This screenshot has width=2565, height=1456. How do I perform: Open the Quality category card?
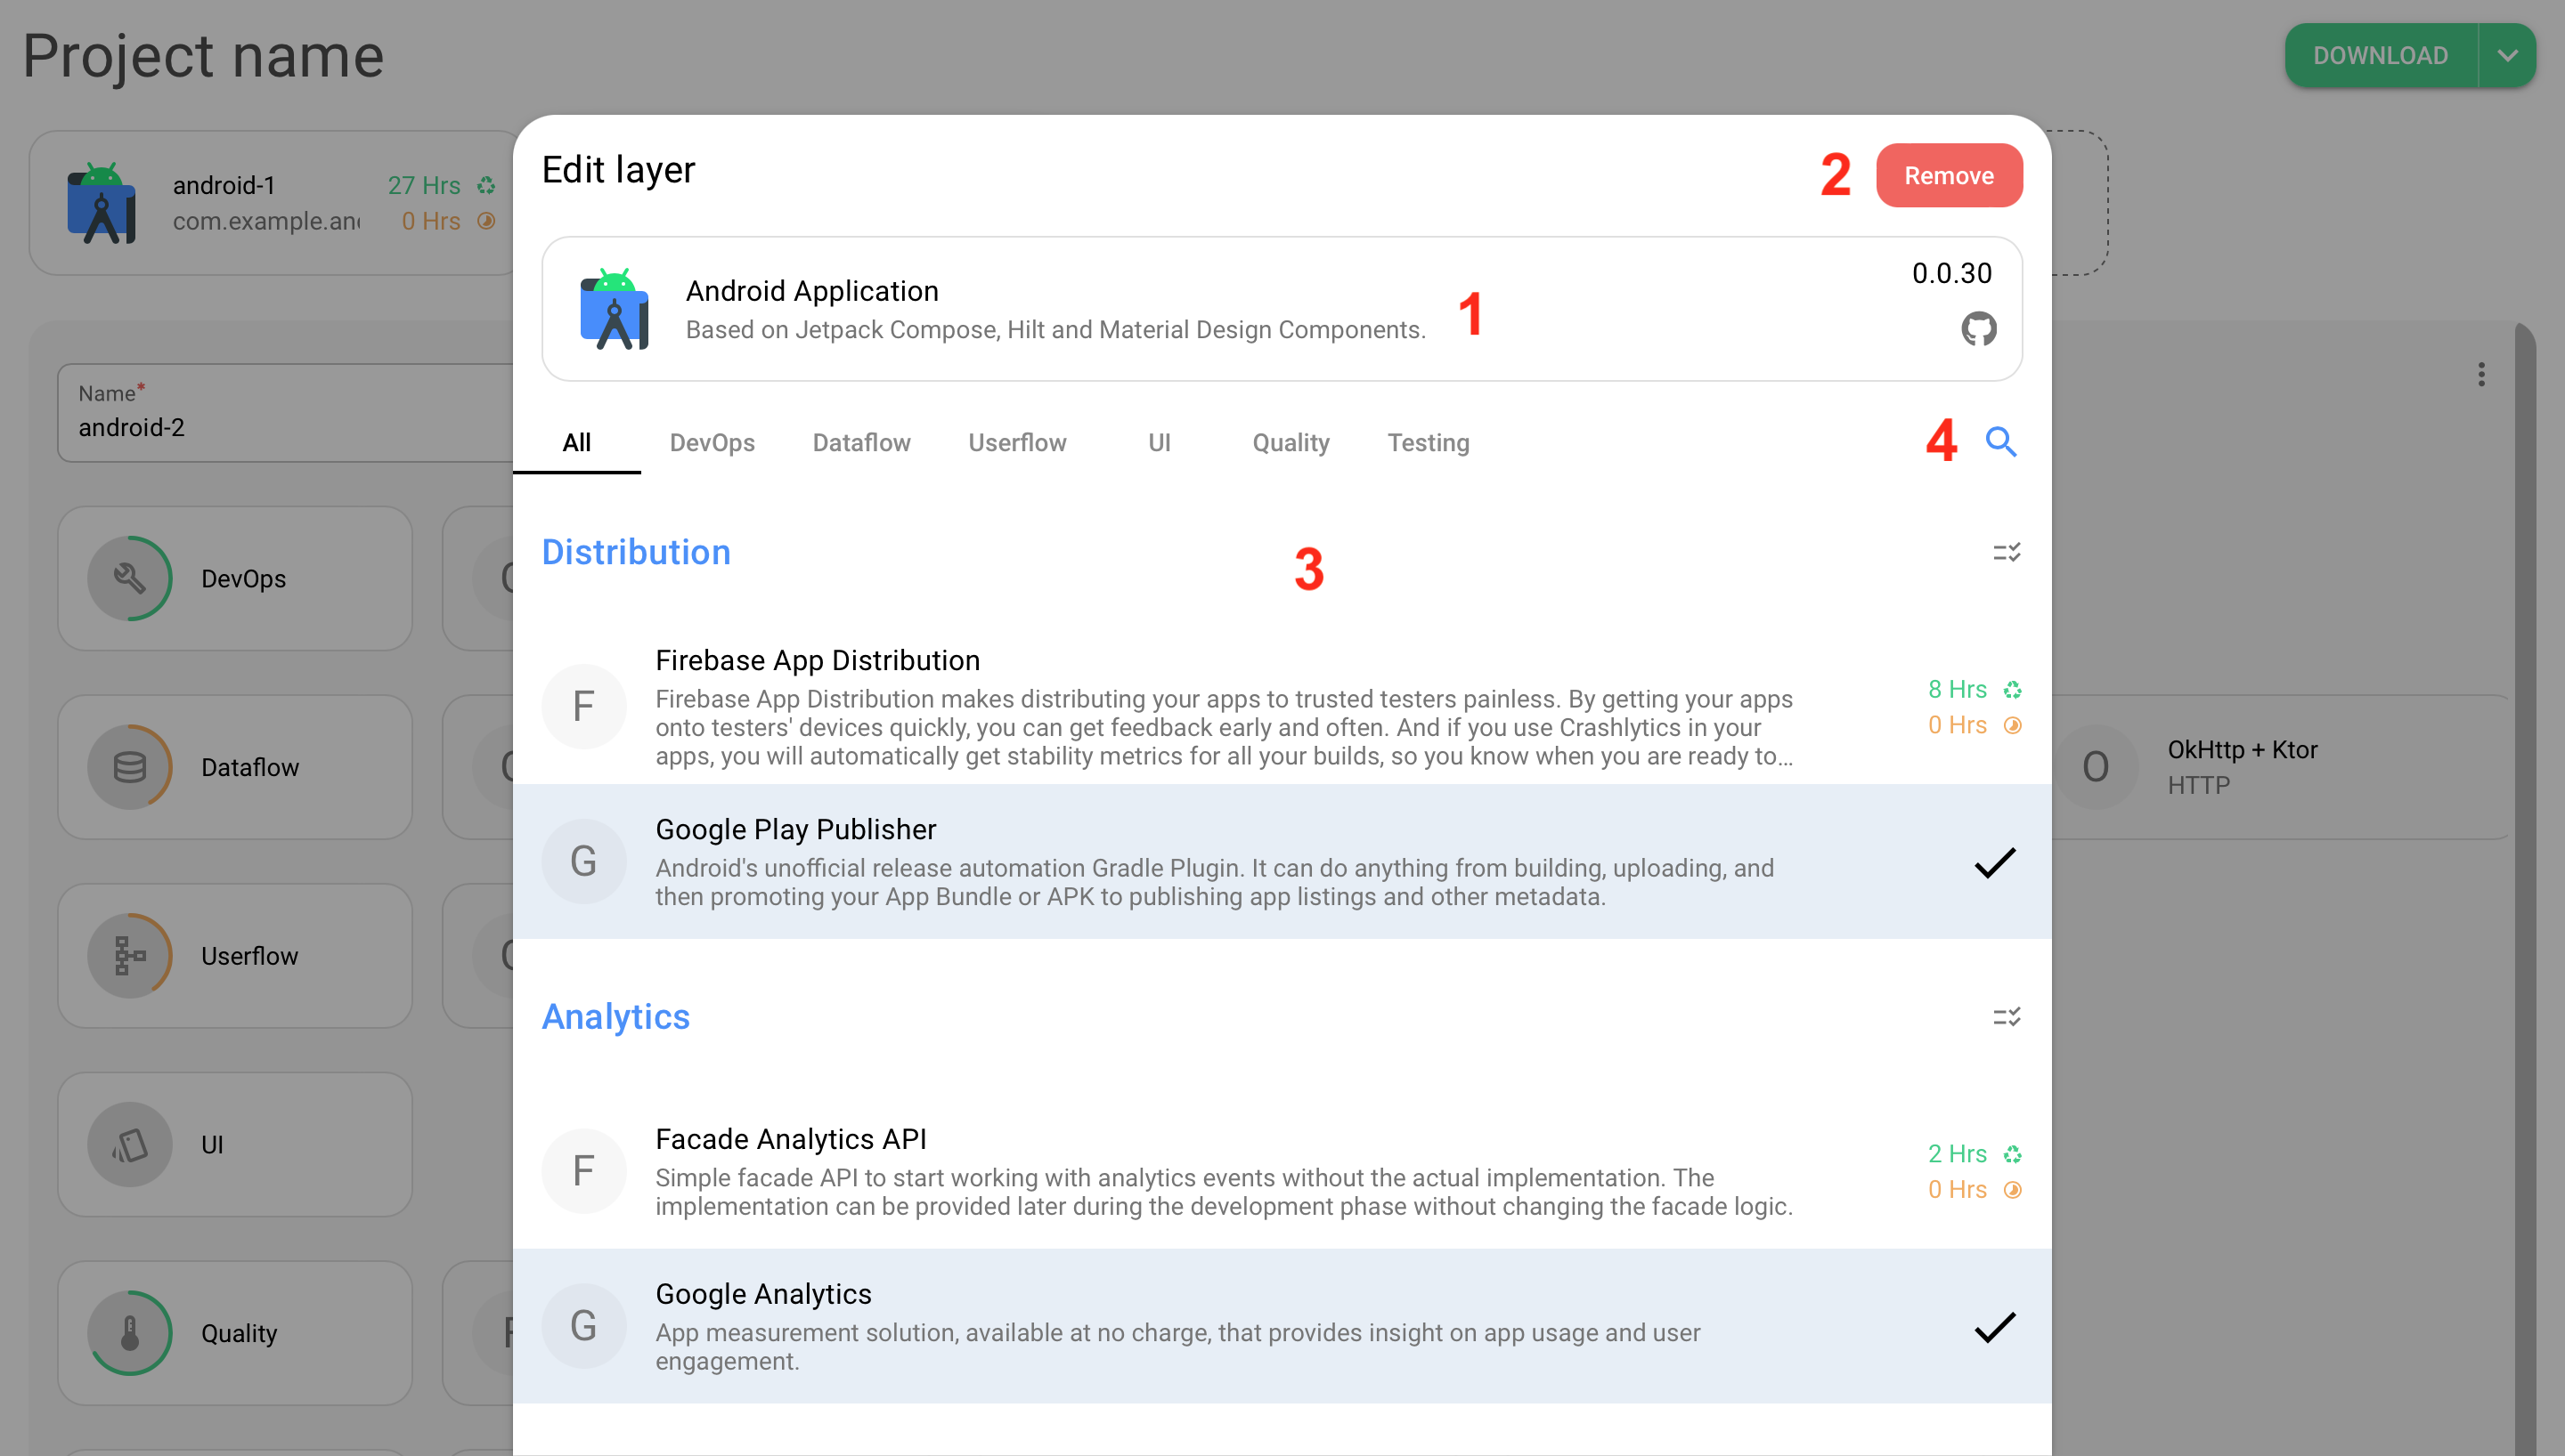[235, 1333]
